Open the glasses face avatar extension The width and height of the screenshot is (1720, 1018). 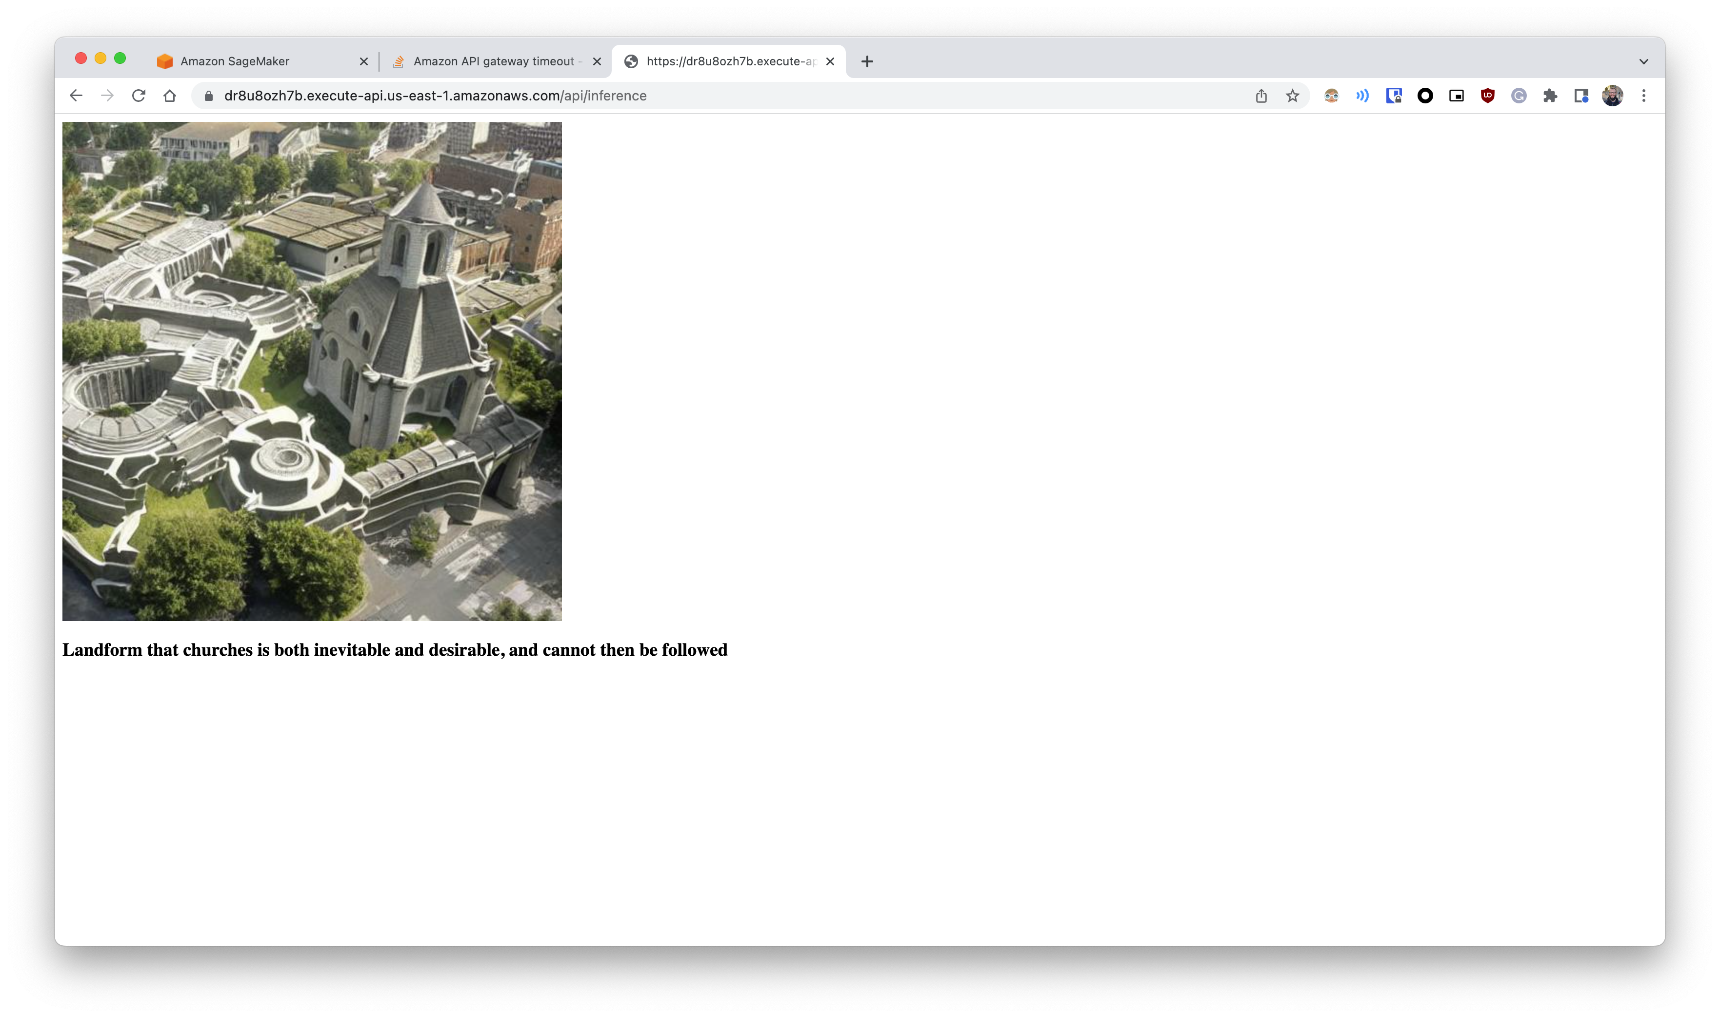pos(1331,96)
